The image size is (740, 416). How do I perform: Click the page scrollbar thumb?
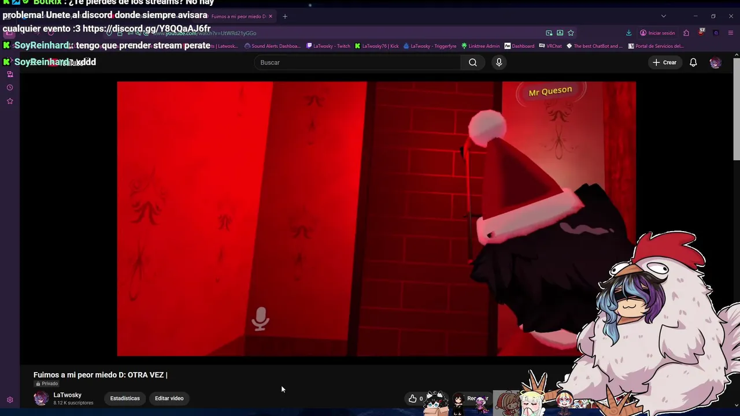[737, 110]
